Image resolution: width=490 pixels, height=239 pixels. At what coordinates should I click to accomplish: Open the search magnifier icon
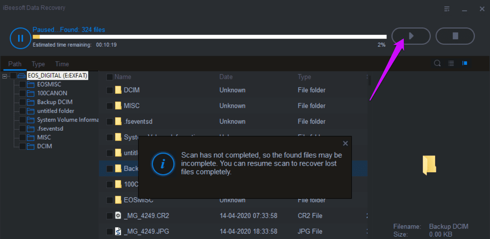click(437, 63)
